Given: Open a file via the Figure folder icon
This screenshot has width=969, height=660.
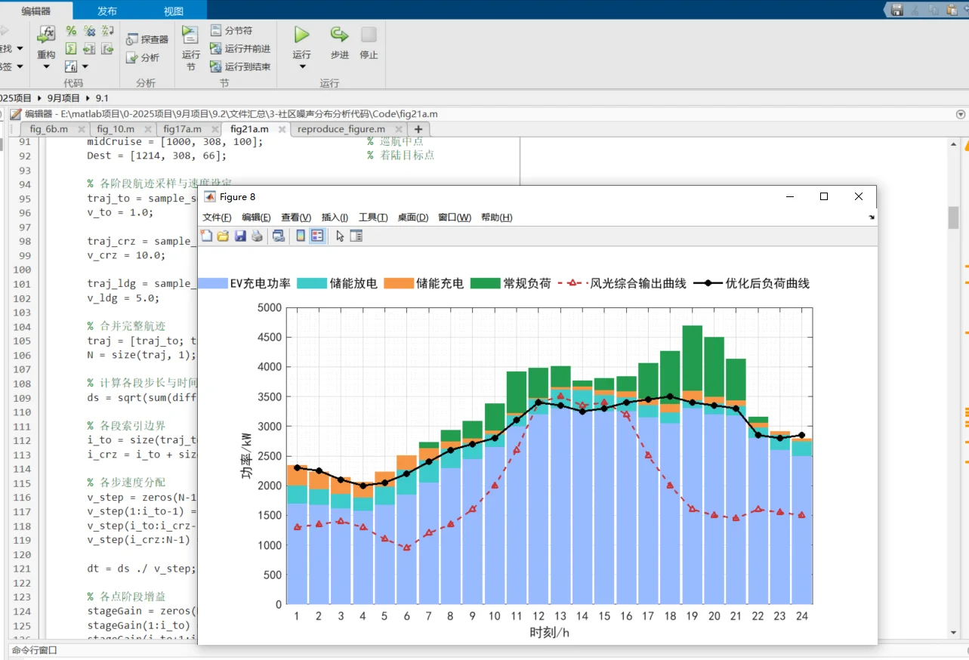Looking at the screenshot, I should [x=223, y=236].
